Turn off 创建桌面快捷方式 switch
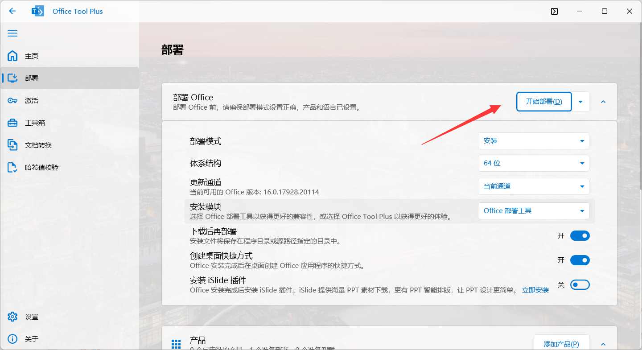Screen dimensions: 642x350 tap(580, 260)
